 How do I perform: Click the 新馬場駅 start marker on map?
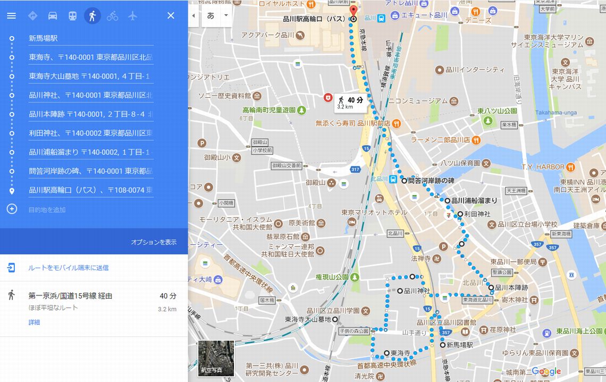442,345
